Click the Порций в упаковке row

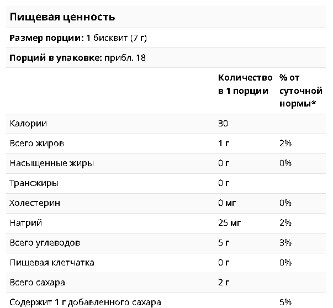166,58
